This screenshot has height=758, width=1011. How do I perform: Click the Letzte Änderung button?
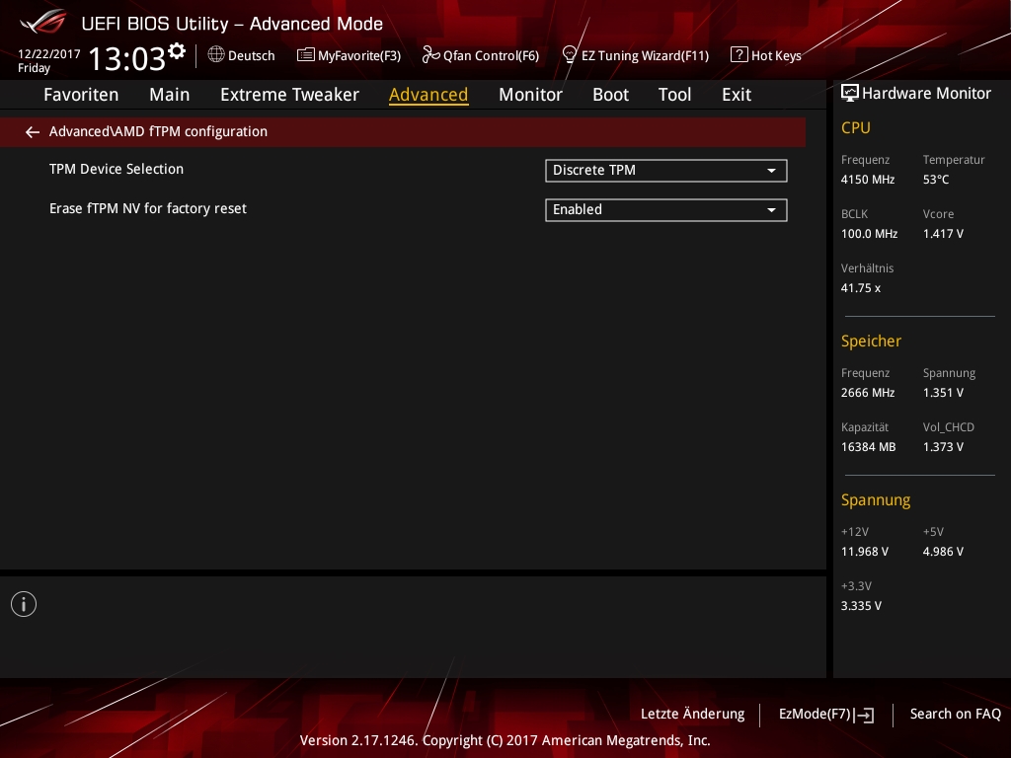pos(692,714)
